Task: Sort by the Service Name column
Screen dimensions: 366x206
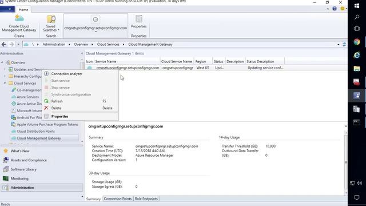Action: click(x=127, y=61)
